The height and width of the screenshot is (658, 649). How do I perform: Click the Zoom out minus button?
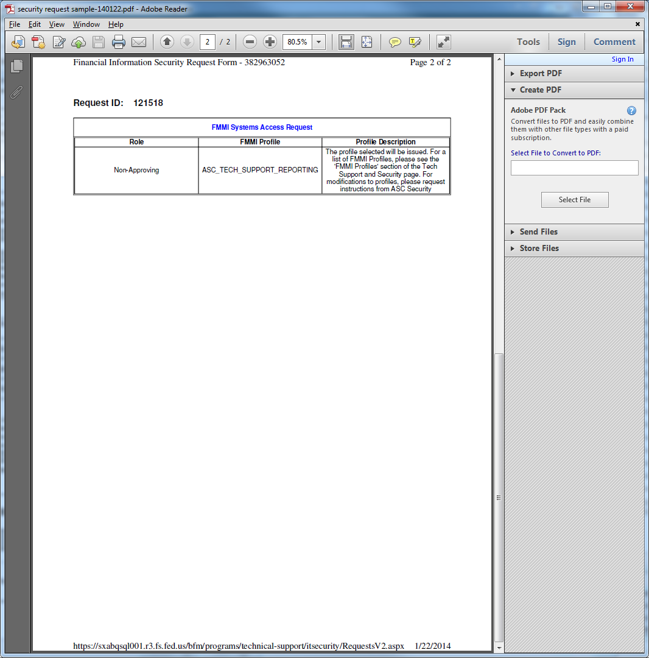250,42
